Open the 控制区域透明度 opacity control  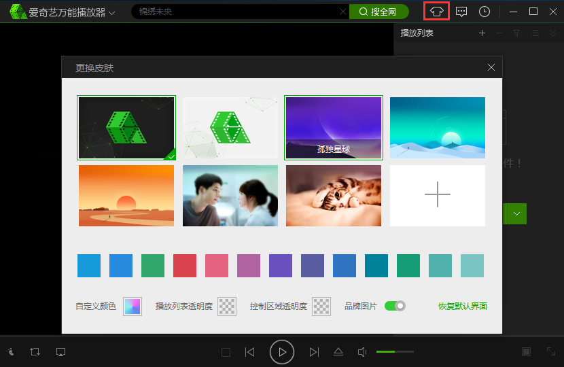[321, 307]
